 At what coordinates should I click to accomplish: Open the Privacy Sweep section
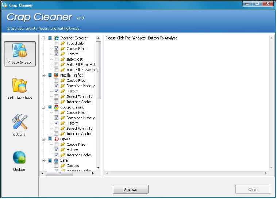(x=20, y=54)
